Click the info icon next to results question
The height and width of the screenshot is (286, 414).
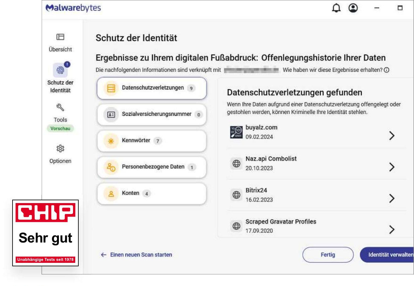click(x=387, y=70)
